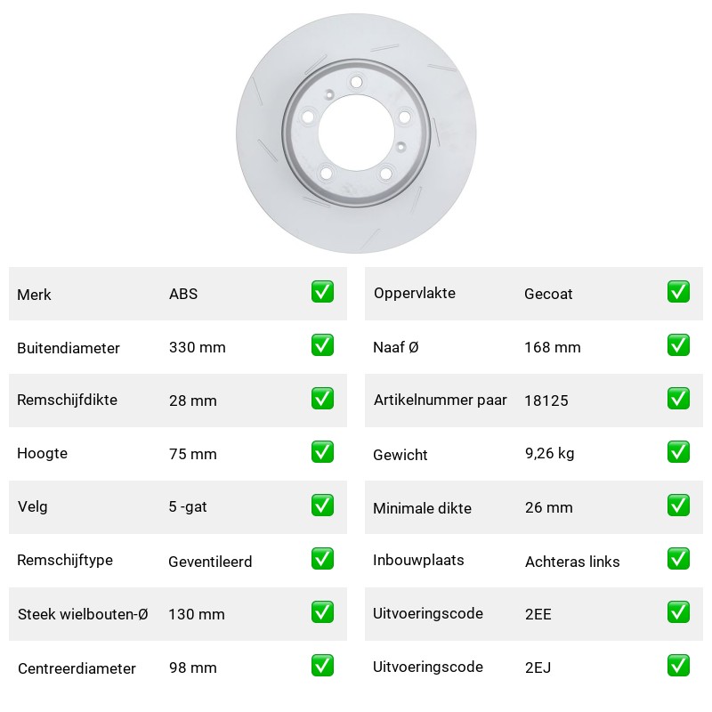Click the checkmark in the Hoogte row

point(322,452)
